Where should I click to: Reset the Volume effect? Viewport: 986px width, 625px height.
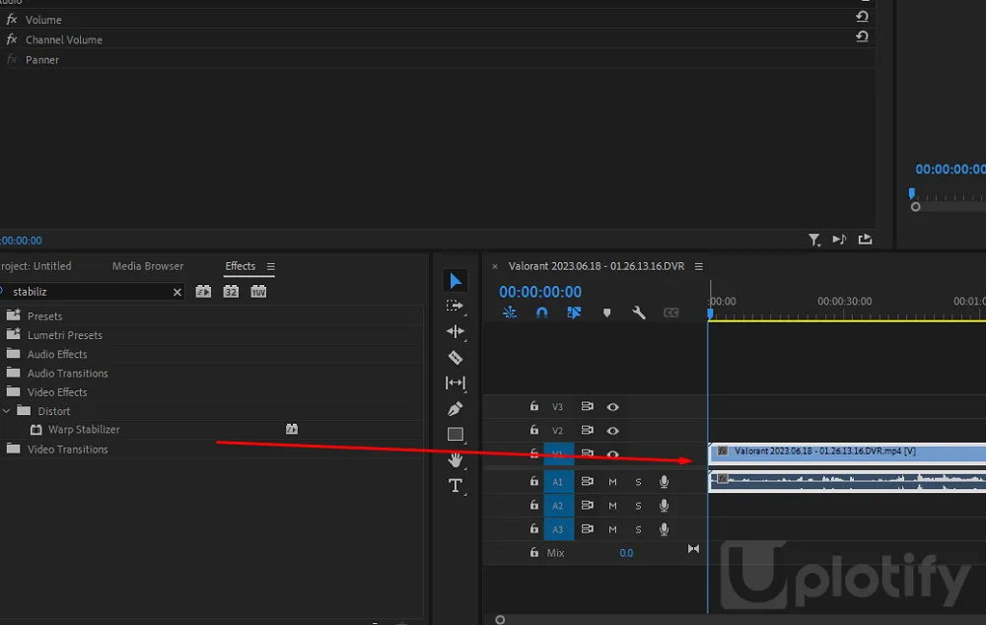coord(862,17)
